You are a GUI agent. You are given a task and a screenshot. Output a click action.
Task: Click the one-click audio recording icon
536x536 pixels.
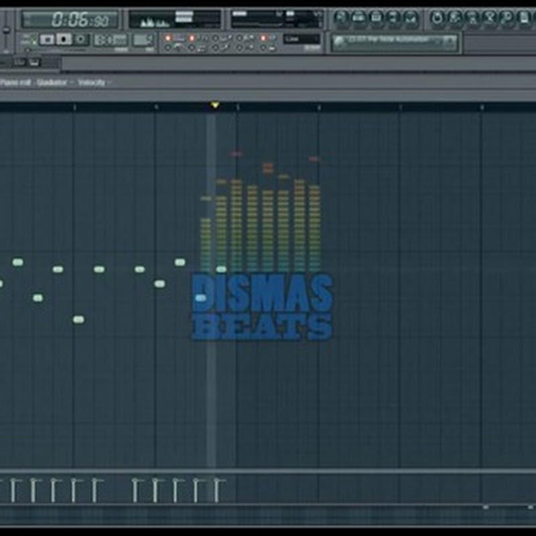pos(490,17)
